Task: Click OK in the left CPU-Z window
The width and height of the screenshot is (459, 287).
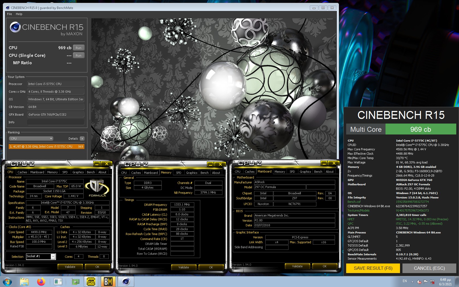Action: (x=97, y=267)
